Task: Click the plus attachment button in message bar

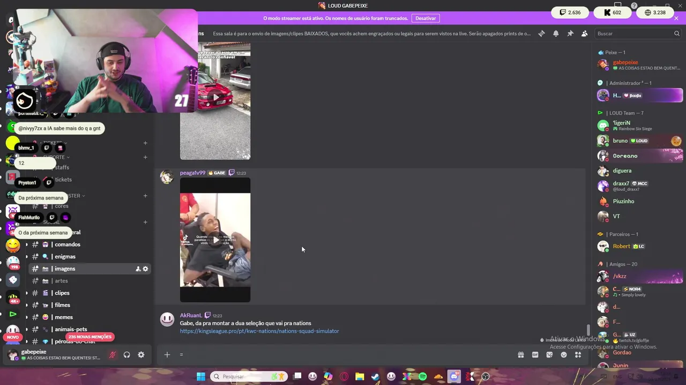Action: point(167,355)
